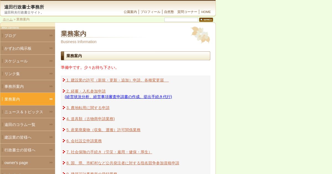
Task: Click the double-arrow icon on the 事務所案内 row
Action: pos(51,86)
